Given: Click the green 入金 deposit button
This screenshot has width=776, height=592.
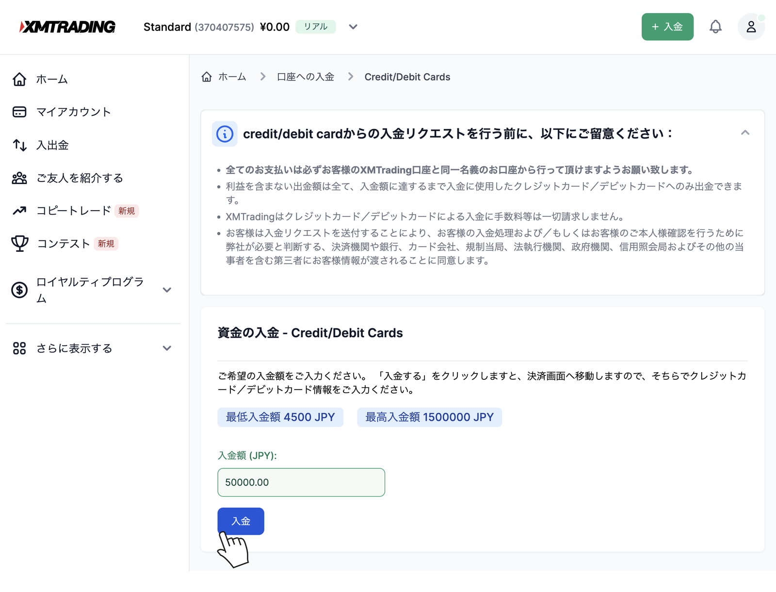Looking at the screenshot, I should 667,27.
